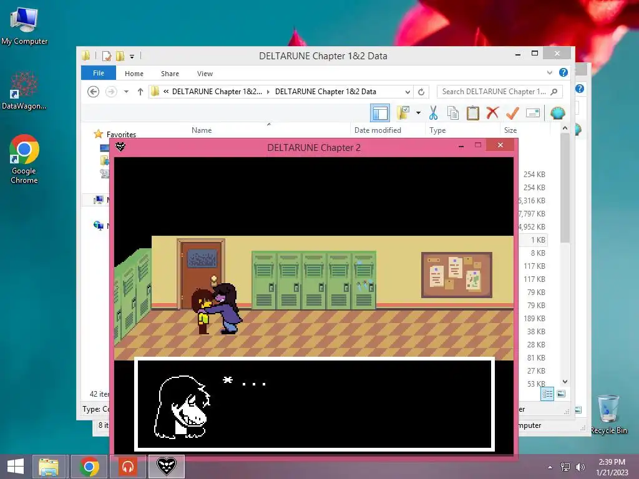
Task: Open Explorer help question mark
Action: pyautogui.click(x=563, y=72)
